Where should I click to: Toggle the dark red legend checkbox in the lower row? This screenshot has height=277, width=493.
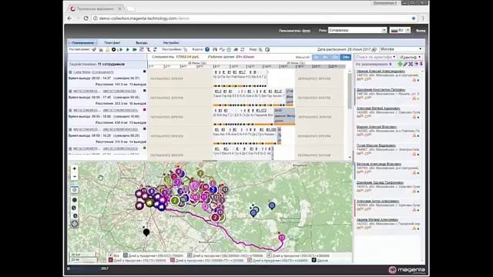111,260
